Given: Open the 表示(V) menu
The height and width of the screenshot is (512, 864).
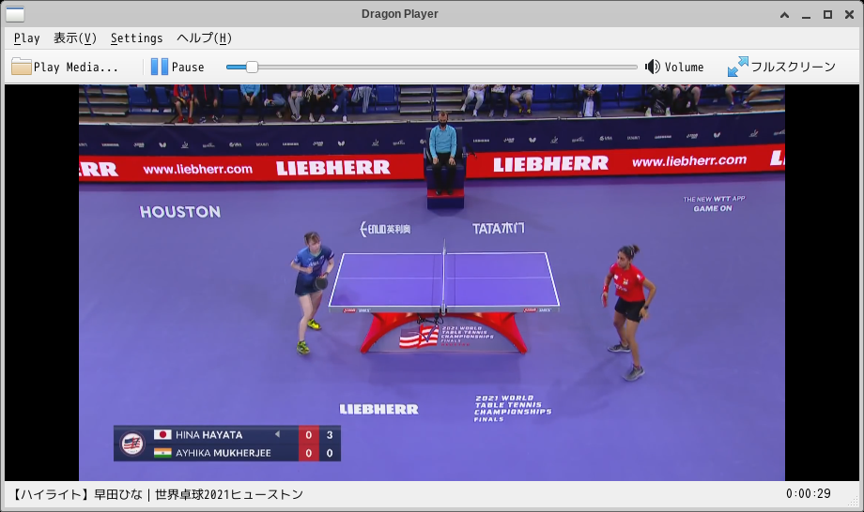Looking at the screenshot, I should pos(75,38).
